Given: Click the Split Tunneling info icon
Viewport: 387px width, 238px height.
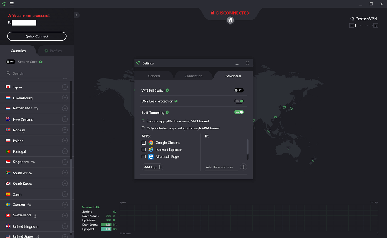Looking at the screenshot, I should [167, 112].
